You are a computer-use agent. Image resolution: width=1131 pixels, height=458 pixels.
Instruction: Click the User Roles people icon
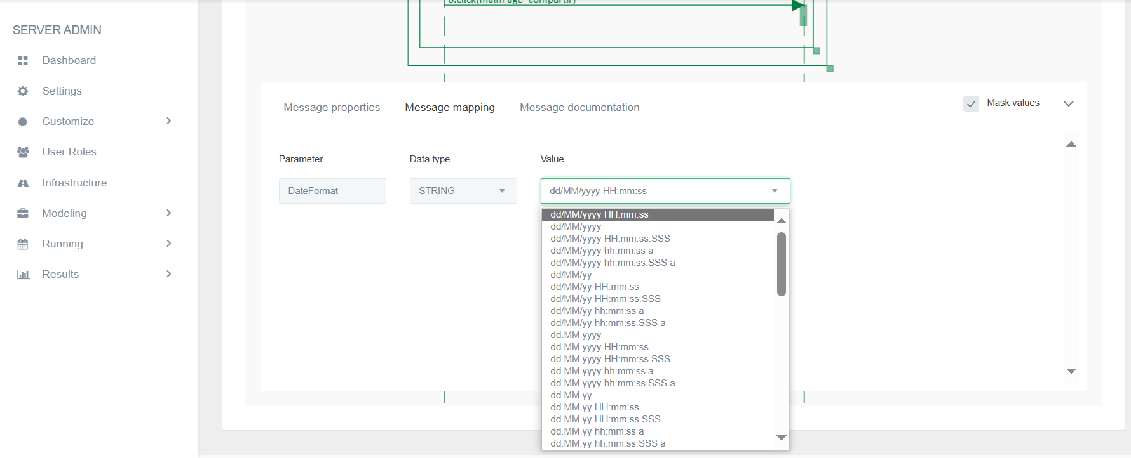click(23, 152)
